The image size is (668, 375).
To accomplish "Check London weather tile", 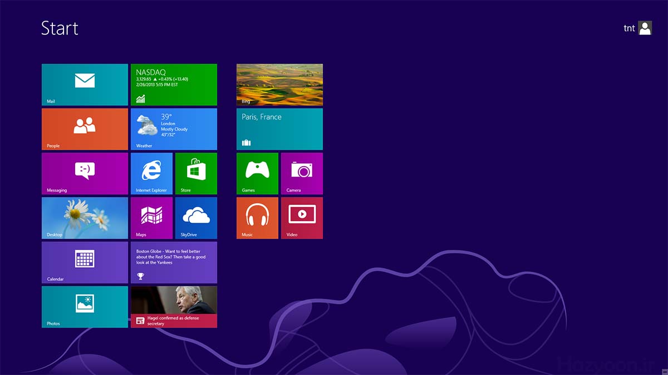I will click(x=174, y=129).
